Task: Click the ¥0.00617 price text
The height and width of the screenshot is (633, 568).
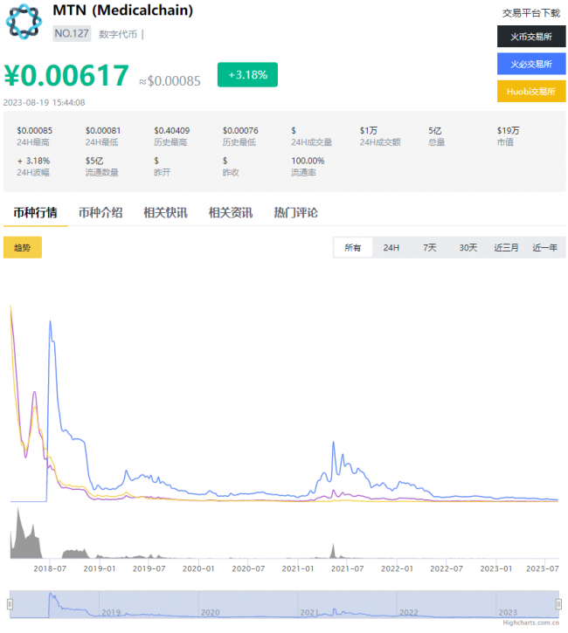Action: pos(66,75)
